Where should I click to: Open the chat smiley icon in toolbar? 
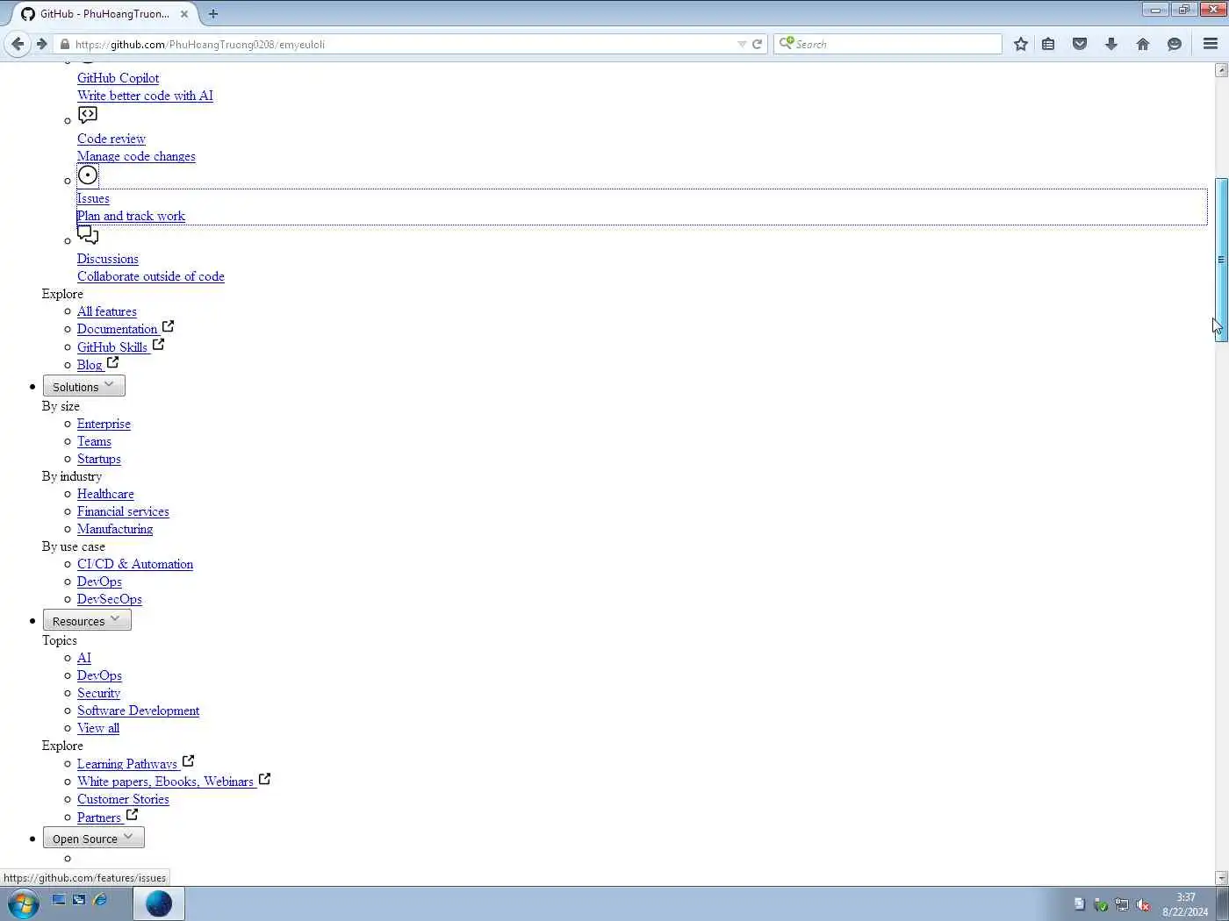[1175, 44]
